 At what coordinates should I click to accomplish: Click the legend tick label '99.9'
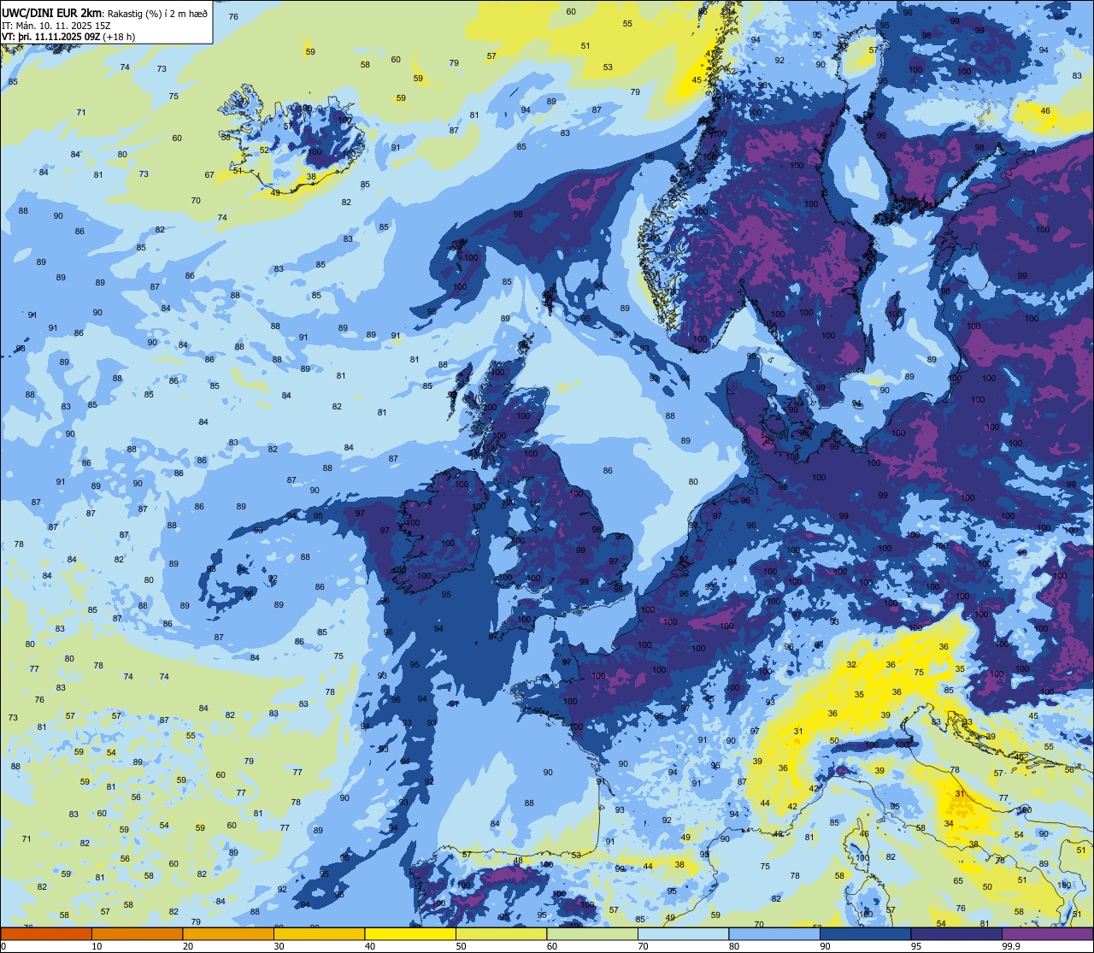[1011, 946]
